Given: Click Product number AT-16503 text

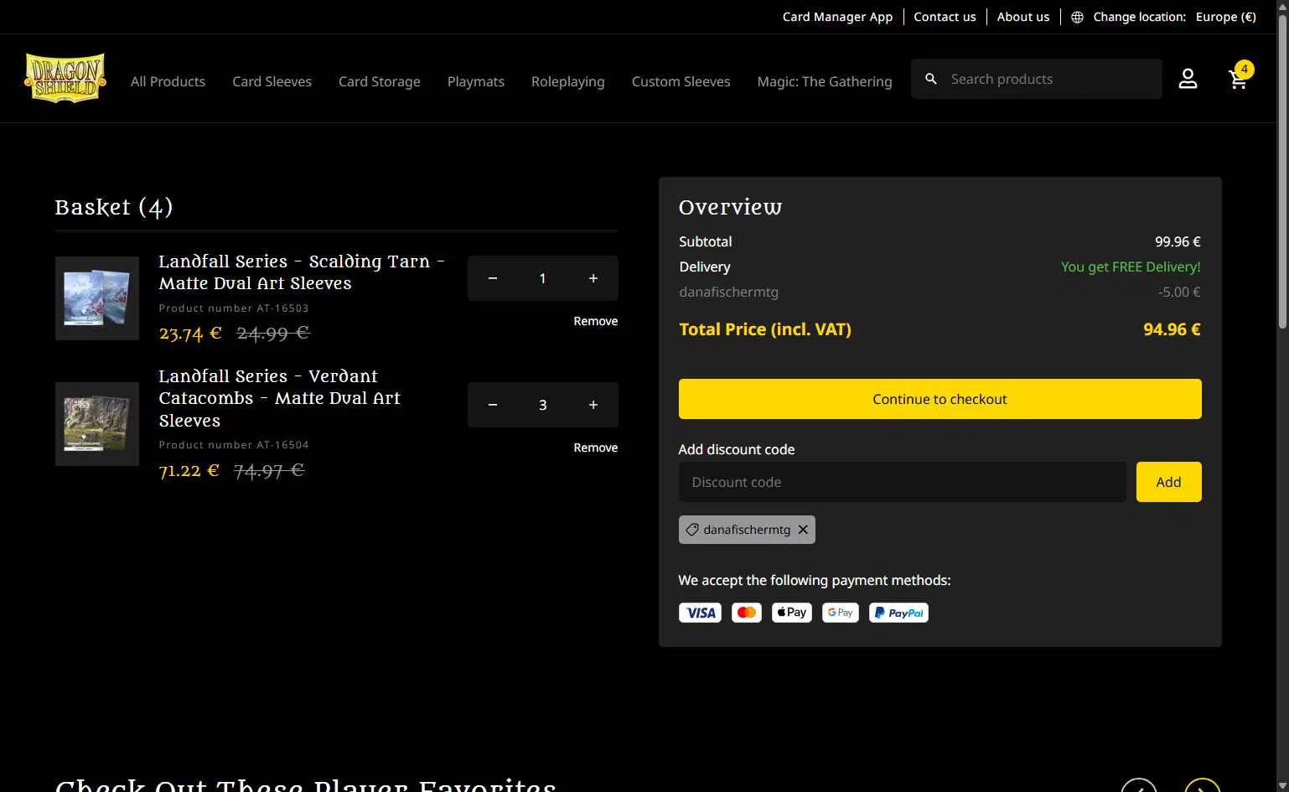Looking at the screenshot, I should tap(234, 308).
